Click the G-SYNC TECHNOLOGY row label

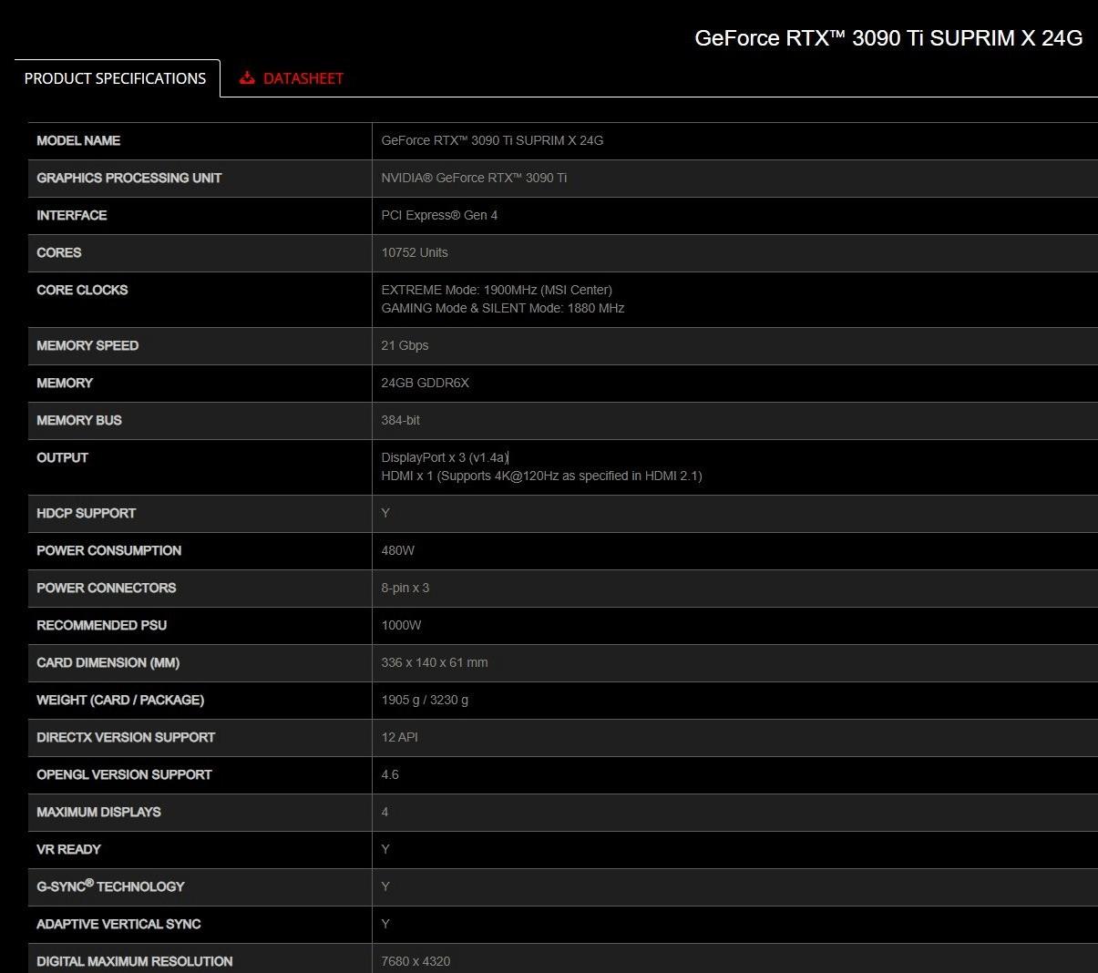tap(110, 886)
